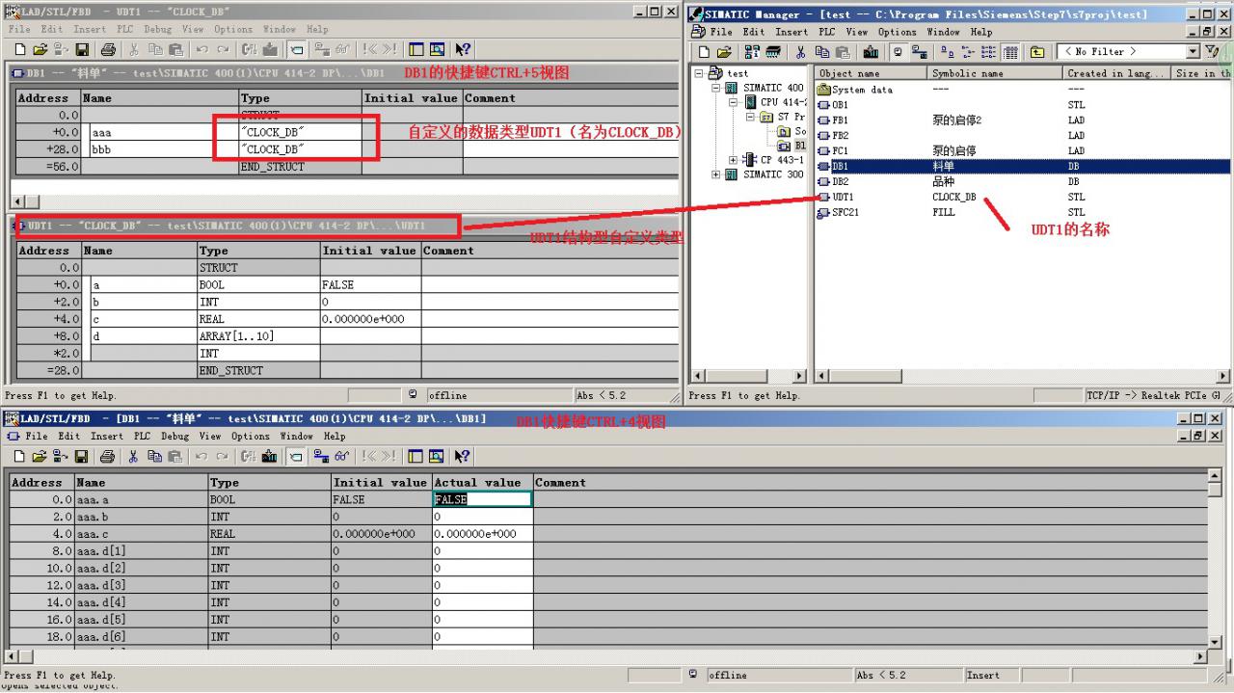
Task: Click Print icon in bottom DB1 editor toolbar
Action: coord(107,456)
